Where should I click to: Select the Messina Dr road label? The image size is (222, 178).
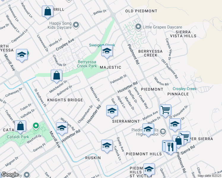(x=95, y=94)
